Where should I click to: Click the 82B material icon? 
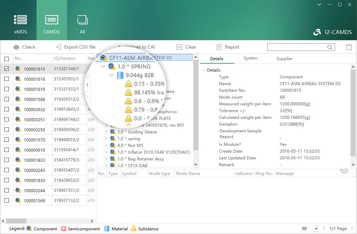tap(120, 75)
